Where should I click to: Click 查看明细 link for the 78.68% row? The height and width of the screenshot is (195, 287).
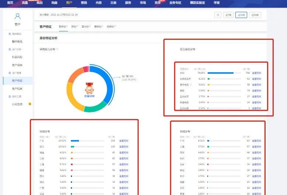257,73
